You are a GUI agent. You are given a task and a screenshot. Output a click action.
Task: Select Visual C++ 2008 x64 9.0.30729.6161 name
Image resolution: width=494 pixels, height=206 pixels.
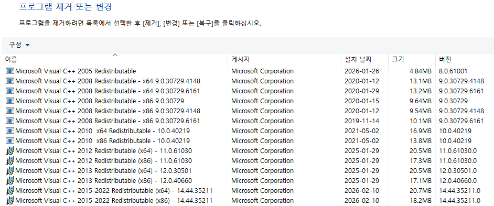(108, 91)
